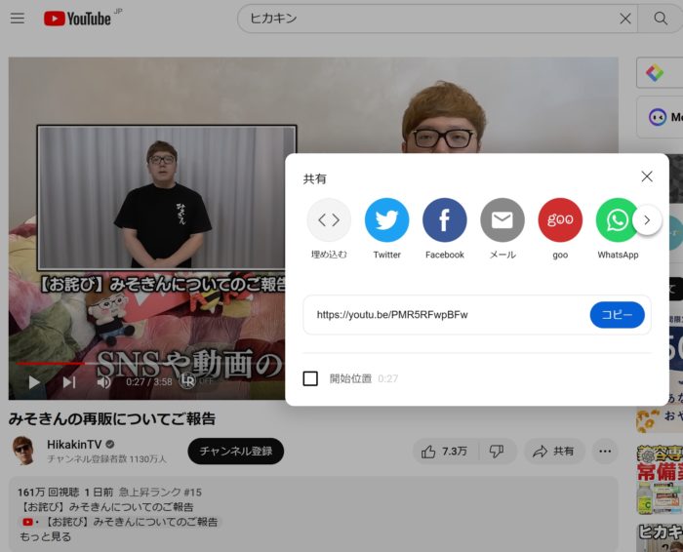The width and height of the screenshot is (683, 552).
Task: Share the video via メール
Action: click(502, 228)
